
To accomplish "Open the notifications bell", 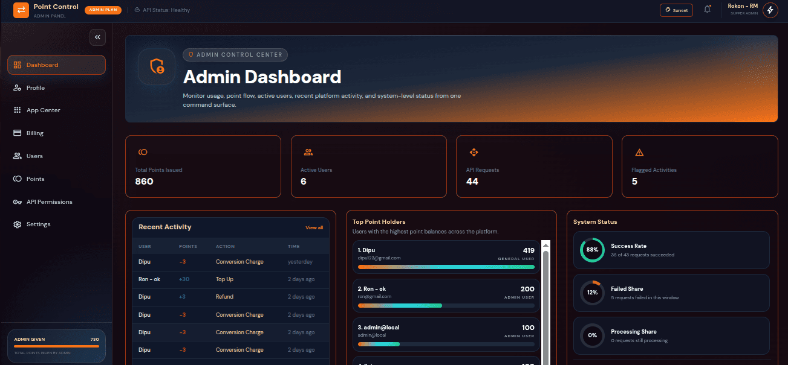I will pos(707,10).
